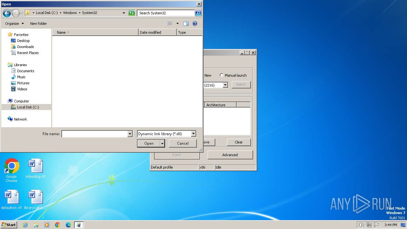Click the Forward navigation arrow
407x229 pixels.
coord(16,13)
